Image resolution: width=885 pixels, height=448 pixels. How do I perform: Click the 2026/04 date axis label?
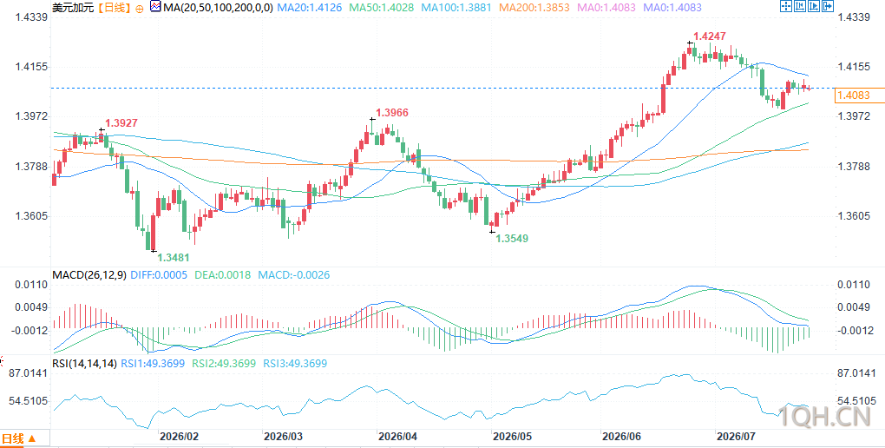click(398, 437)
